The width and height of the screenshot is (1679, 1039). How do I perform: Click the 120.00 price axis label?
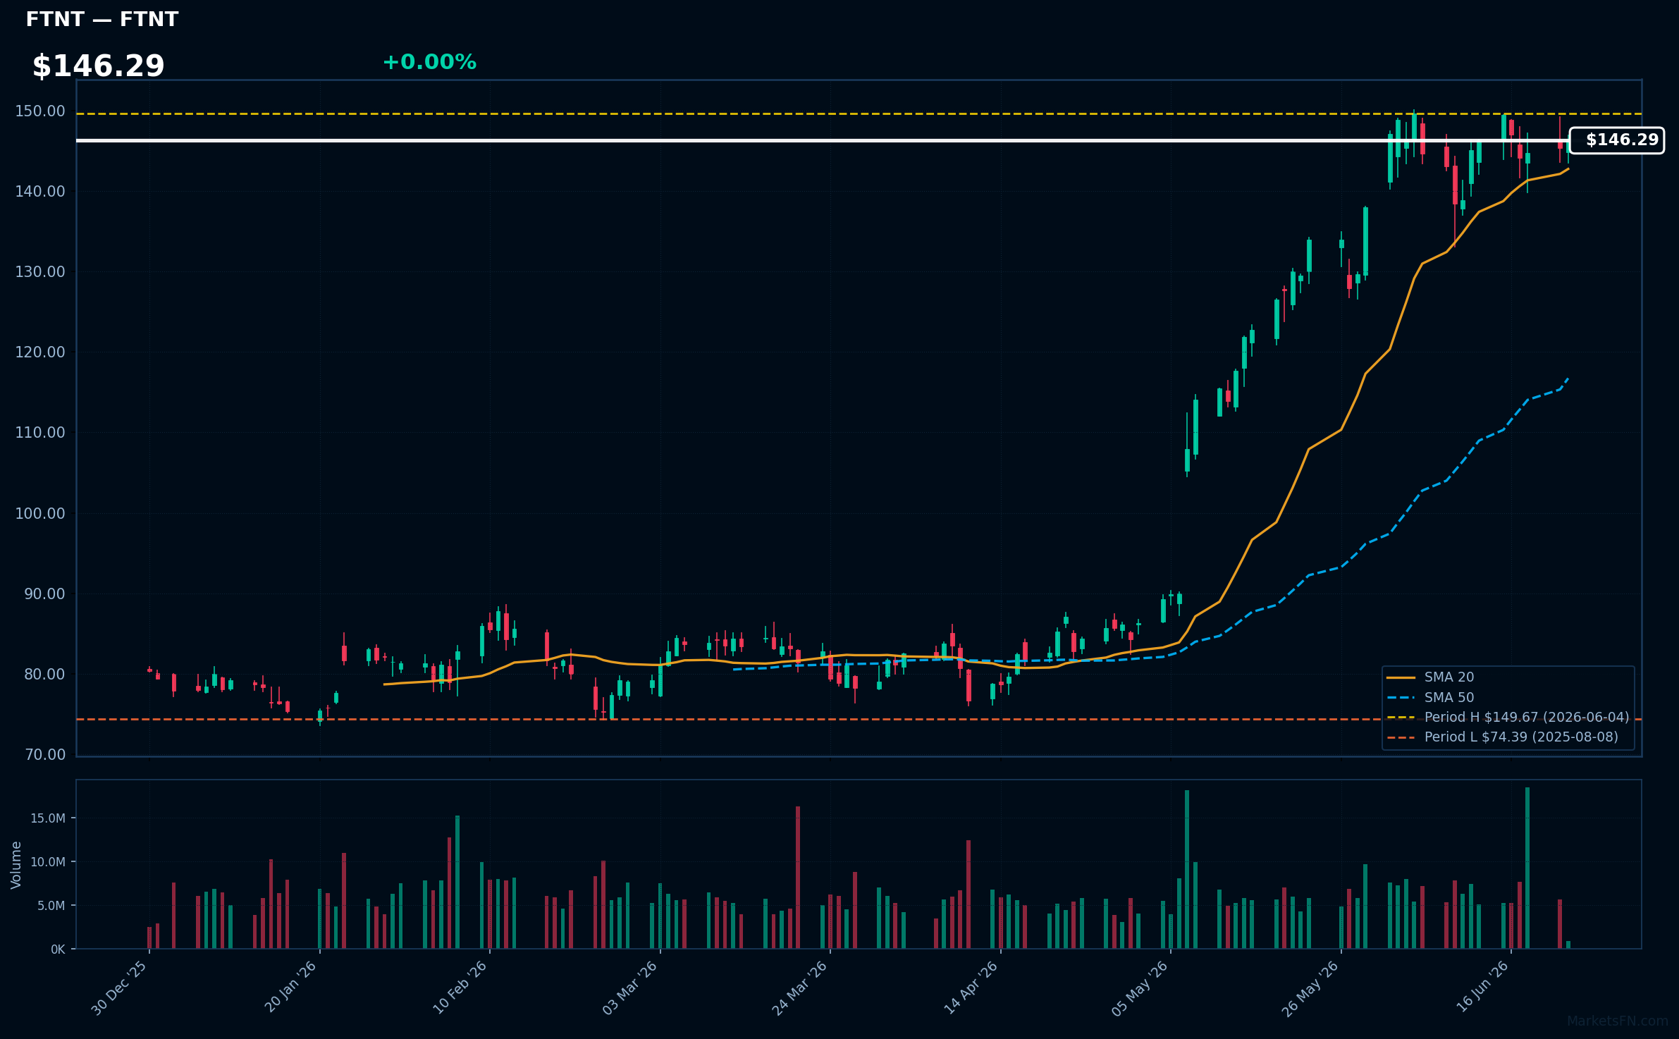[40, 352]
